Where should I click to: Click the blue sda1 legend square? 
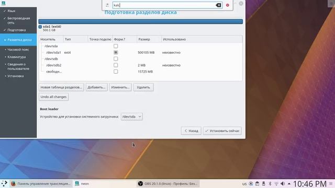pos(40,27)
